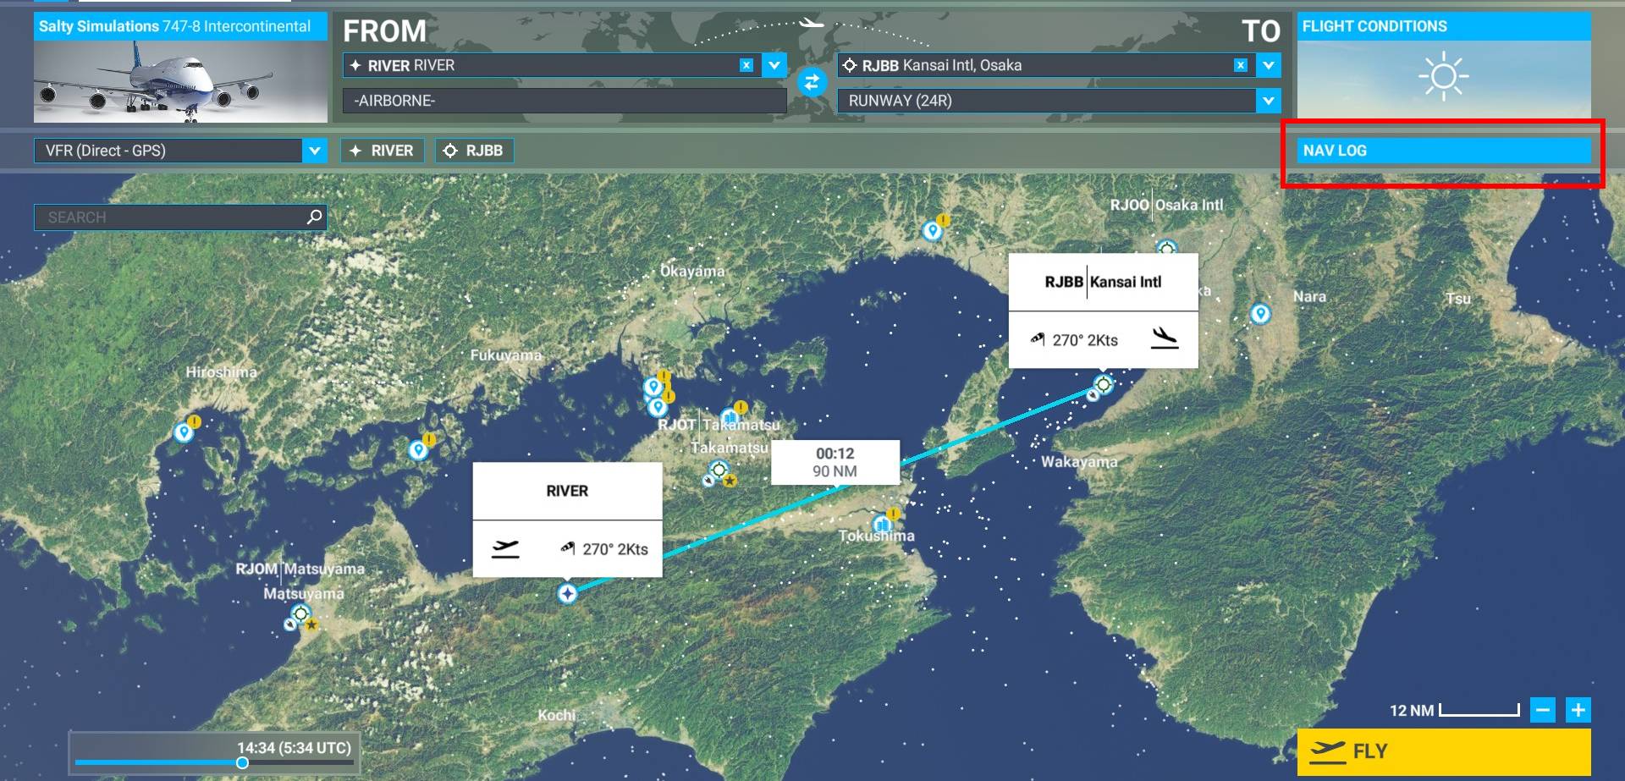Viewport: 1625px width, 781px height.
Task: Open the NAV LOG panel
Action: (1443, 151)
